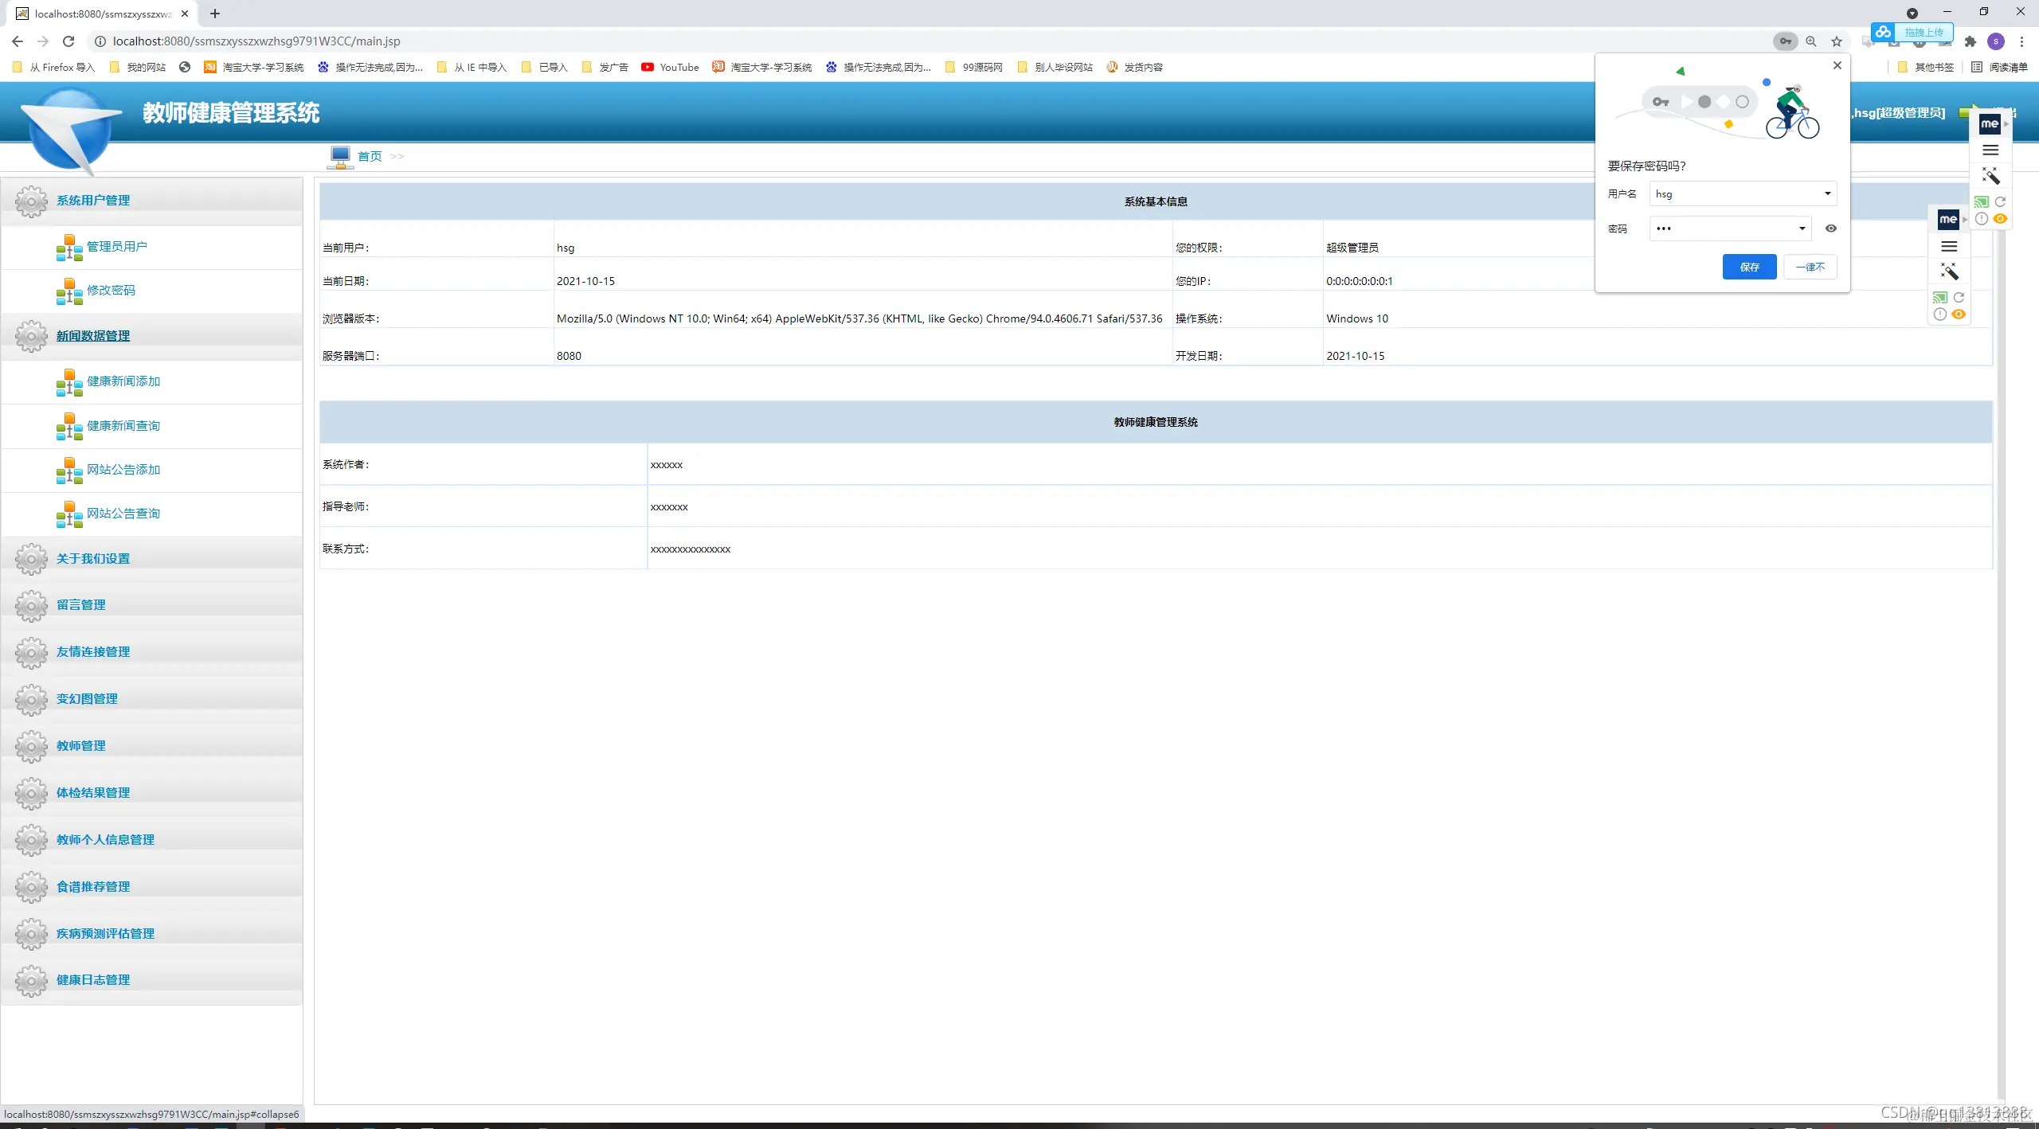The height and width of the screenshot is (1129, 2039).
Task: Open 修改密码 menu item
Action: click(x=111, y=291)
